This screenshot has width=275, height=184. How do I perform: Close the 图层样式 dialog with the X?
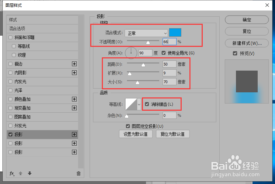coord(267,5)
